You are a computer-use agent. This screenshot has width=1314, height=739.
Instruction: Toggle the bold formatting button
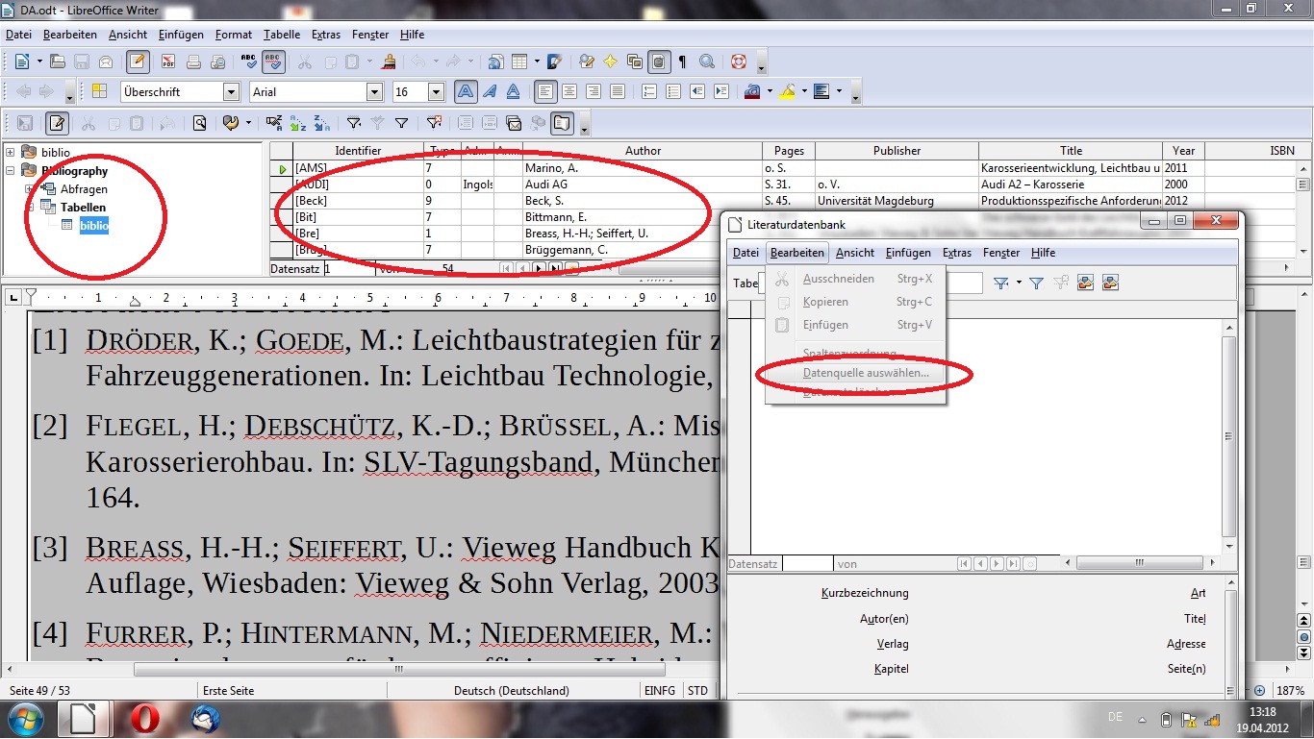(x=466, y=92)
